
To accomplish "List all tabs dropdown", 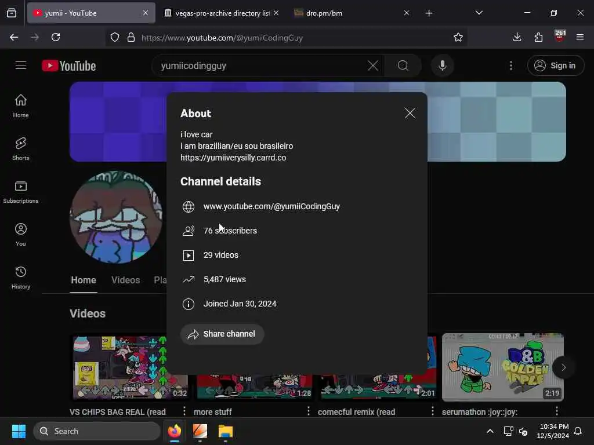I will (x=479, y=13).
